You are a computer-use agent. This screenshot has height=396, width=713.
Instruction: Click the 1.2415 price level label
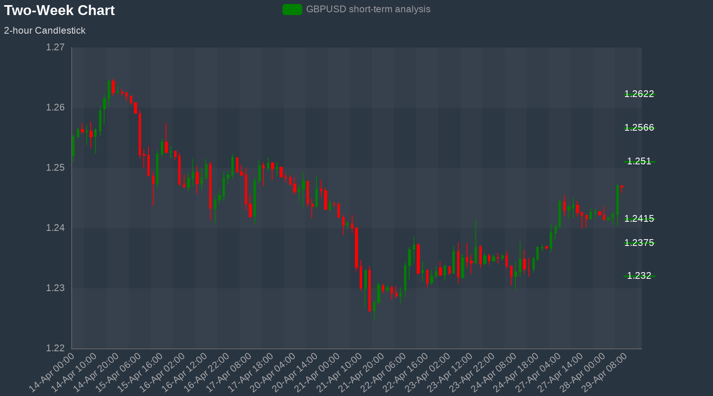[639, 219]
